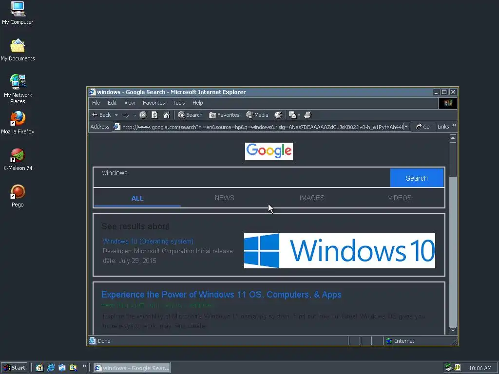
Task: Click the 'See results about' heading
Action: click(x=135, y=226)
